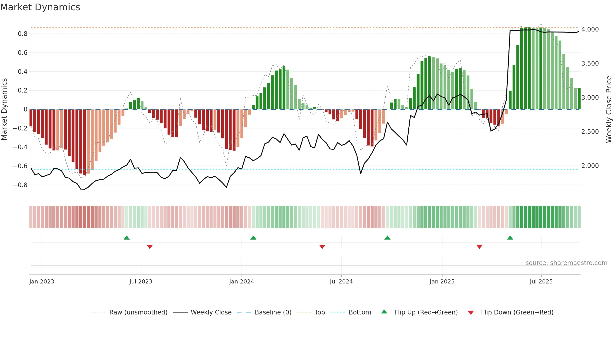Click the Market Dynamics vertical axis title
616x346 pixels.
coord(4,109)
